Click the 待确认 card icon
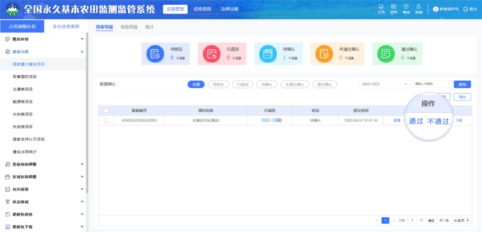Image resolution: width=482 pixels, height=232 pixels. (268, 54)
